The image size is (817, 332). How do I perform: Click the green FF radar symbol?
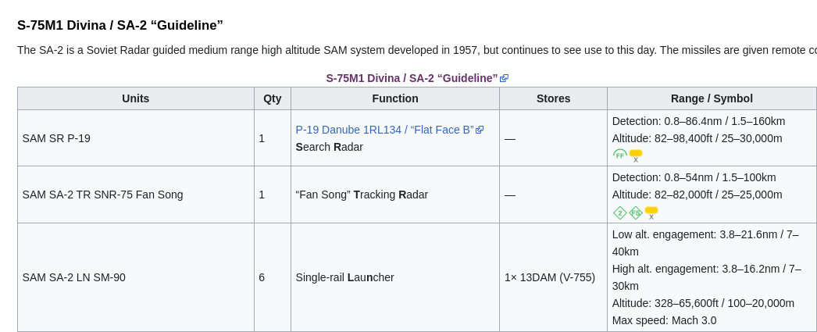click(619, 154)
